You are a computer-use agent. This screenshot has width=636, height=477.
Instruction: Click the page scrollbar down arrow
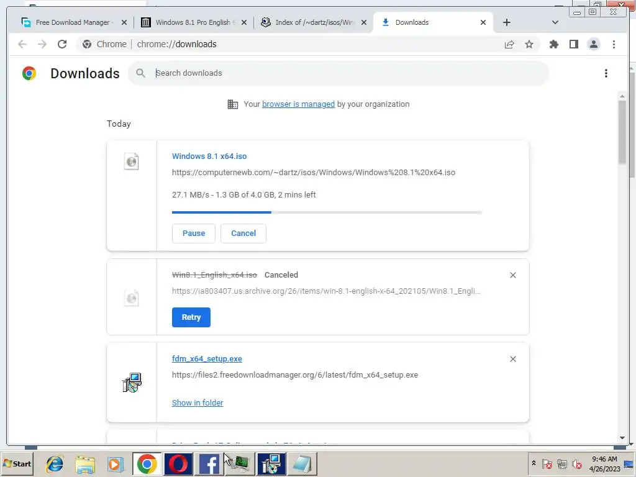(x=622, y=438)
